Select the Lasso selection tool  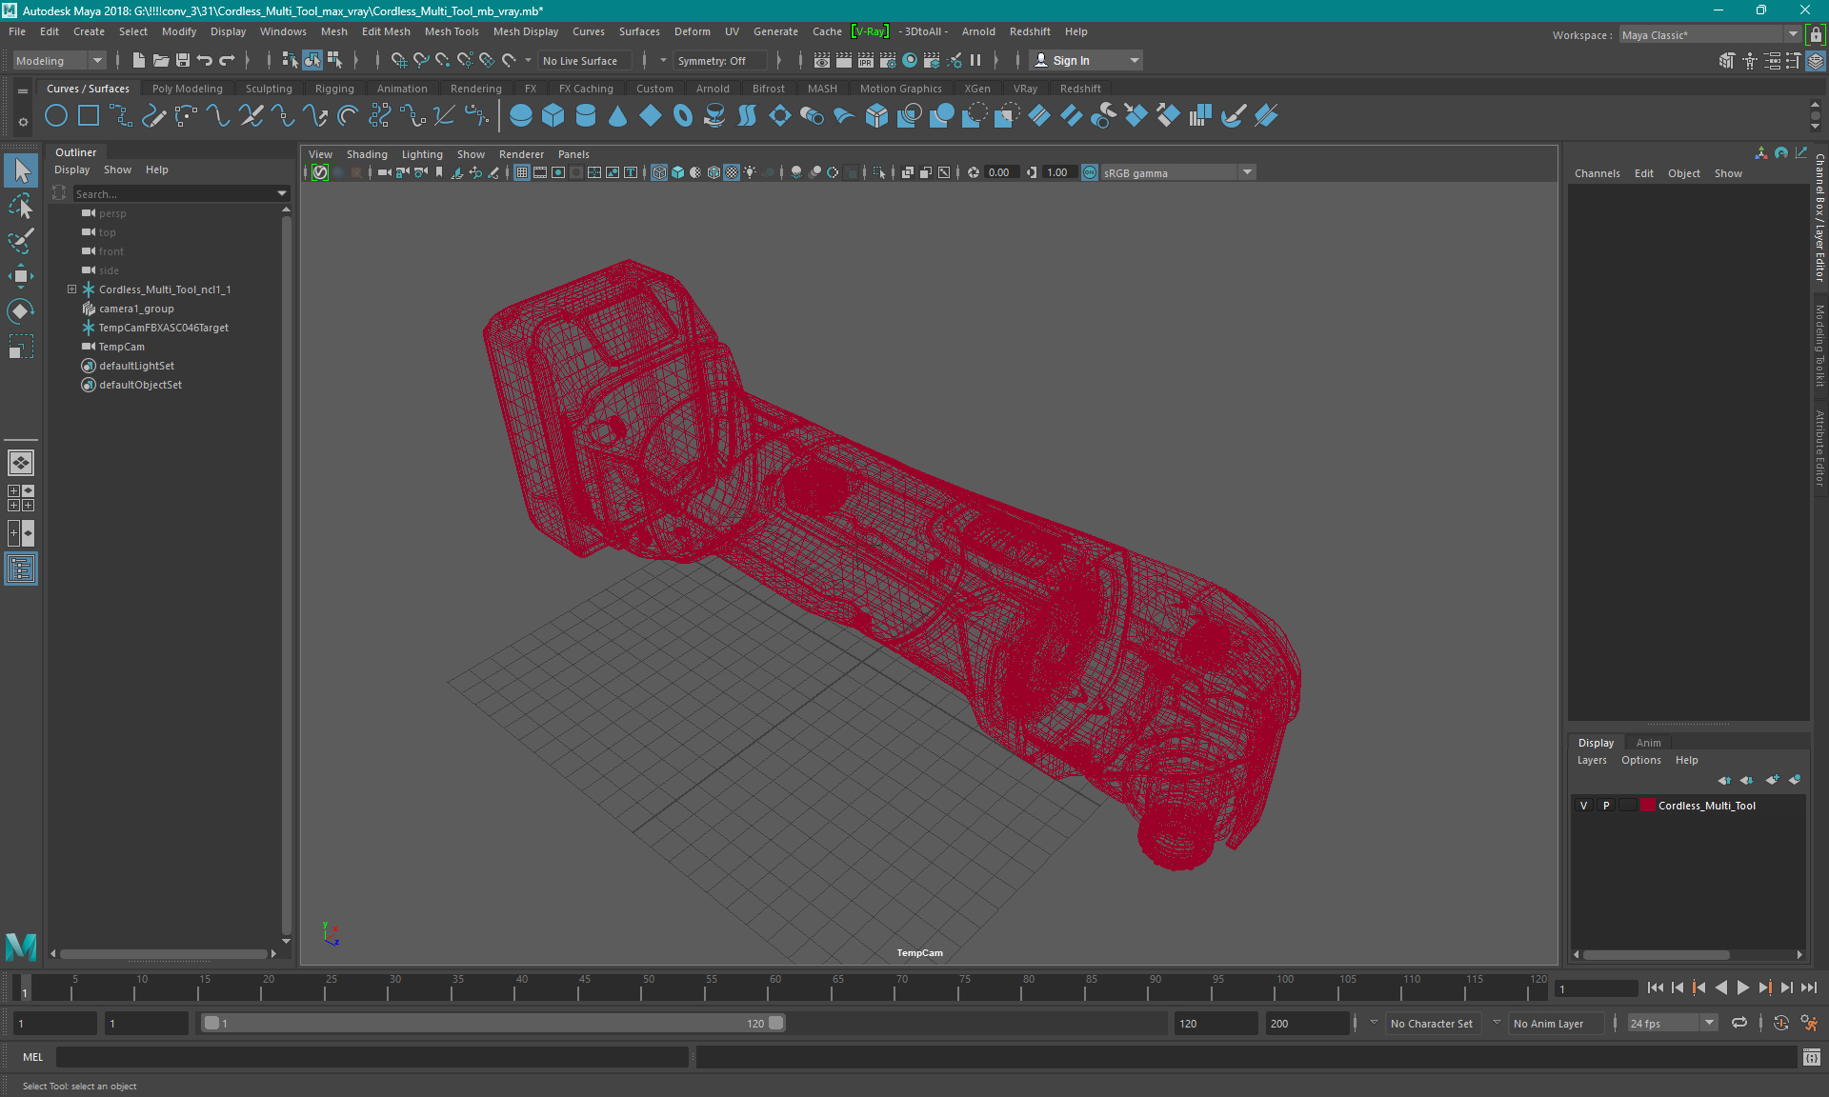(21, 208)
